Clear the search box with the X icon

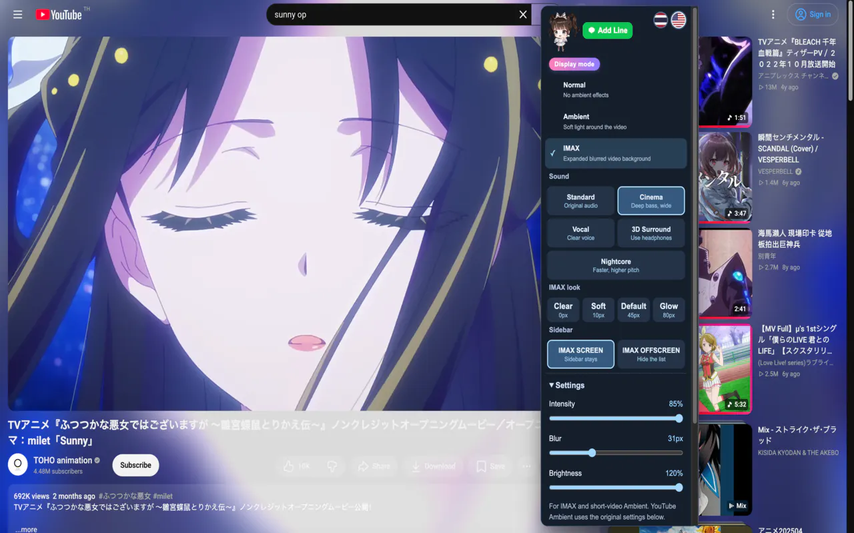tap(523, 15)
